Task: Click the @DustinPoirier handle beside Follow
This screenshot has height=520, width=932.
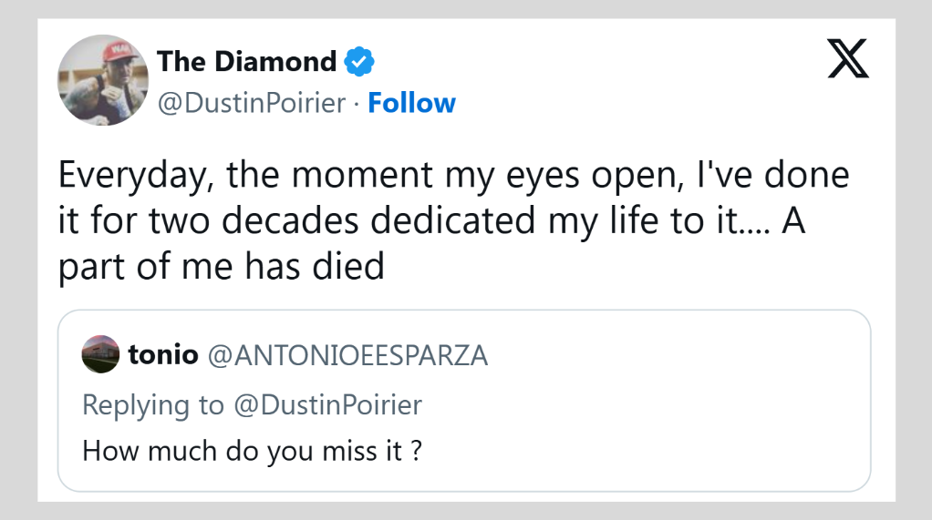Action: click(x=252, y=103)
